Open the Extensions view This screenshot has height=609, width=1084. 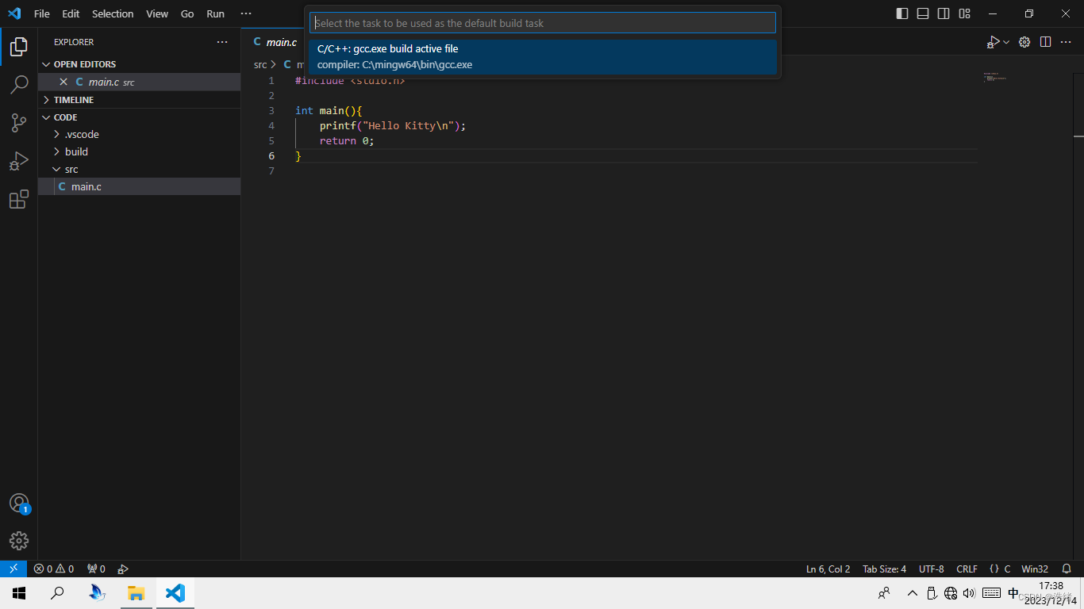19,200
